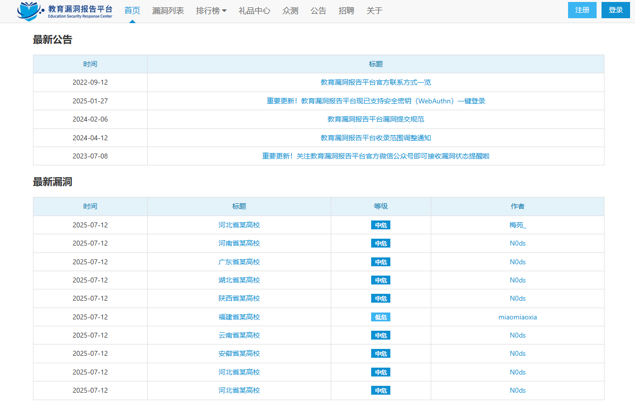The width and height of the screenshot is (635, 407).
Task: Open the 微信公众号 status reminder announcement
Action: [x=376, y=156]
